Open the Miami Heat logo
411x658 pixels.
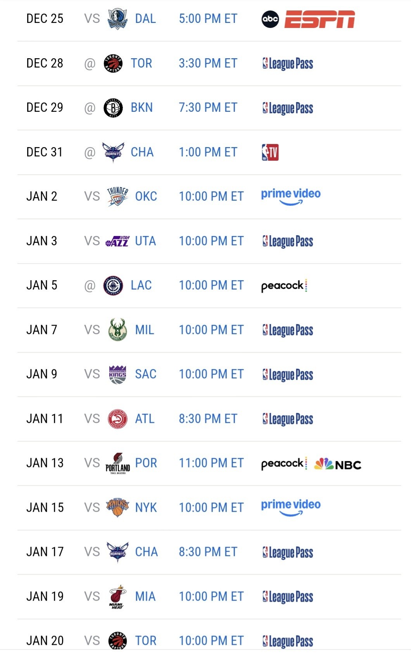point(117,597)
